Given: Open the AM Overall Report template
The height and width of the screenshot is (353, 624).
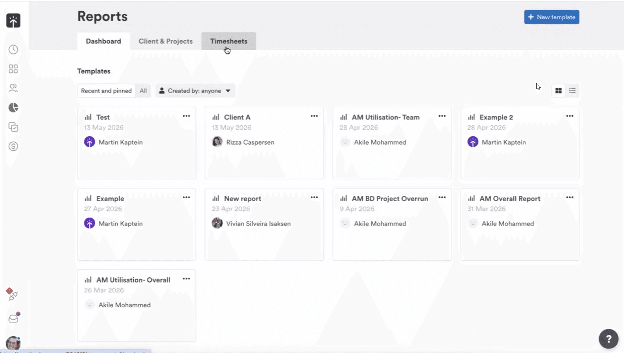Looking at the screenshot, I should tap(520, 224).
